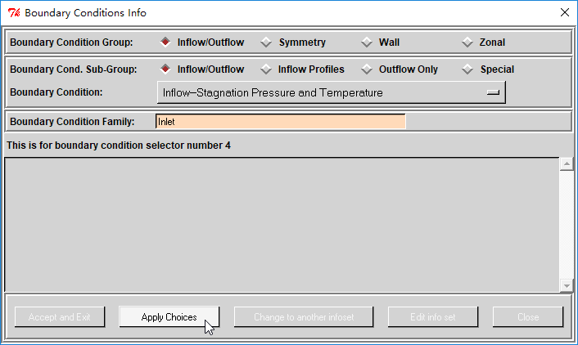The image size is (578, 345).
Task: Click Change to another infoset button
Action: click(x=304, y=317)
